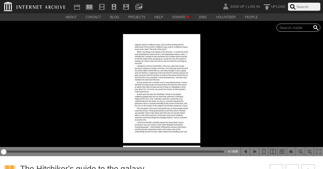Submit the Search inside magnifier button
The height and width of the screenshot is (169, 323).
[x=316, y=28]
